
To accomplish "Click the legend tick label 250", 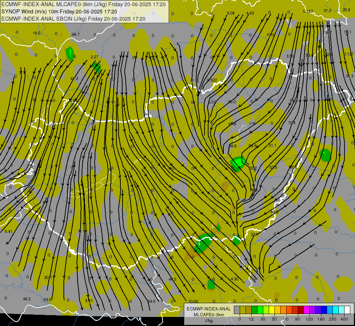I will tap(333, 319).
